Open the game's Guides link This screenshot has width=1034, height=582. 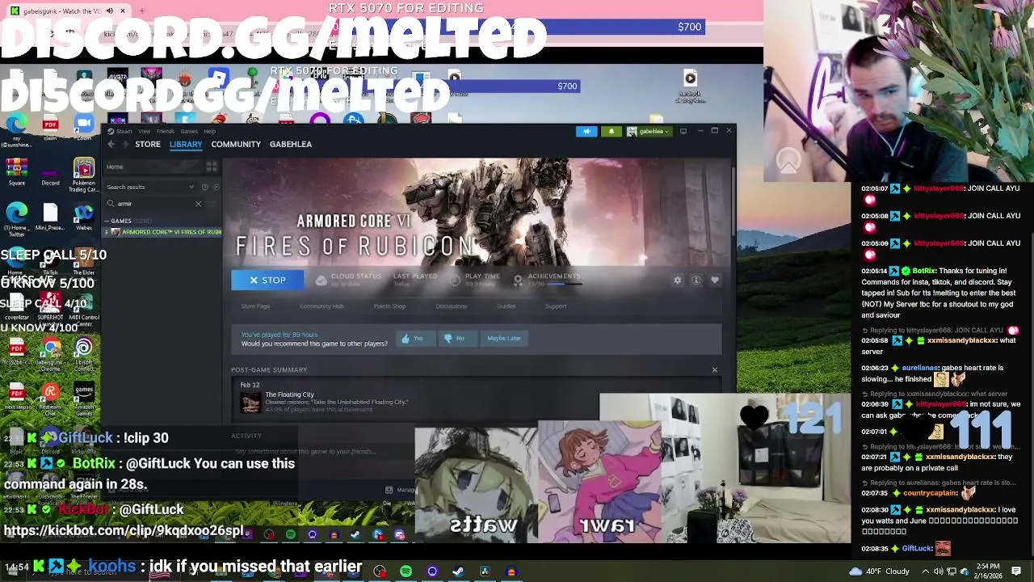pyautogui.click(x=506, y=306)
